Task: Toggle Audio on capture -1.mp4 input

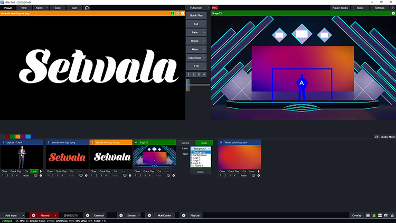Action: [26, 175]
